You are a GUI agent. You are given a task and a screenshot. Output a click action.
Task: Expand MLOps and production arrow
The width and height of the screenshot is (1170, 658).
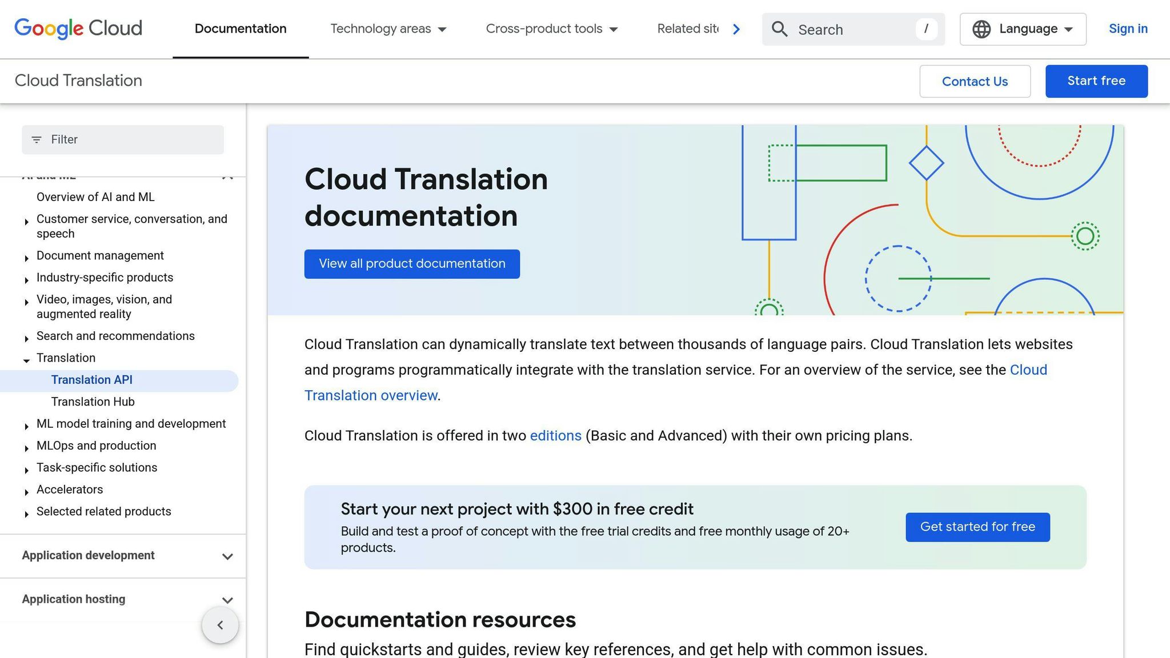26,448
